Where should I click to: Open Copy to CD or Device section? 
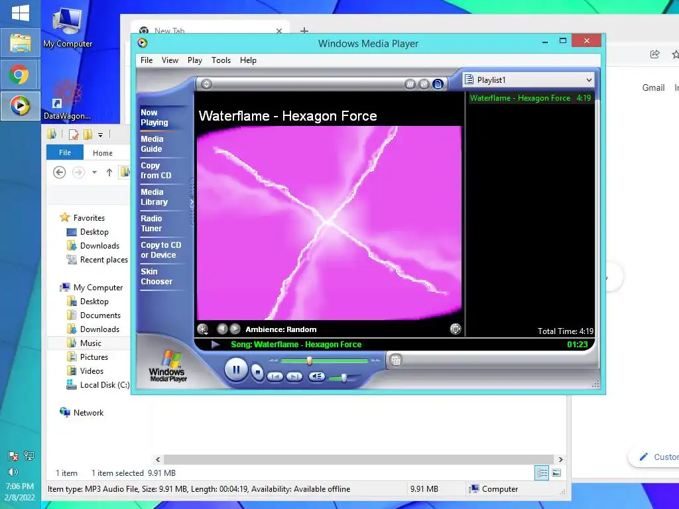[160, 250]
